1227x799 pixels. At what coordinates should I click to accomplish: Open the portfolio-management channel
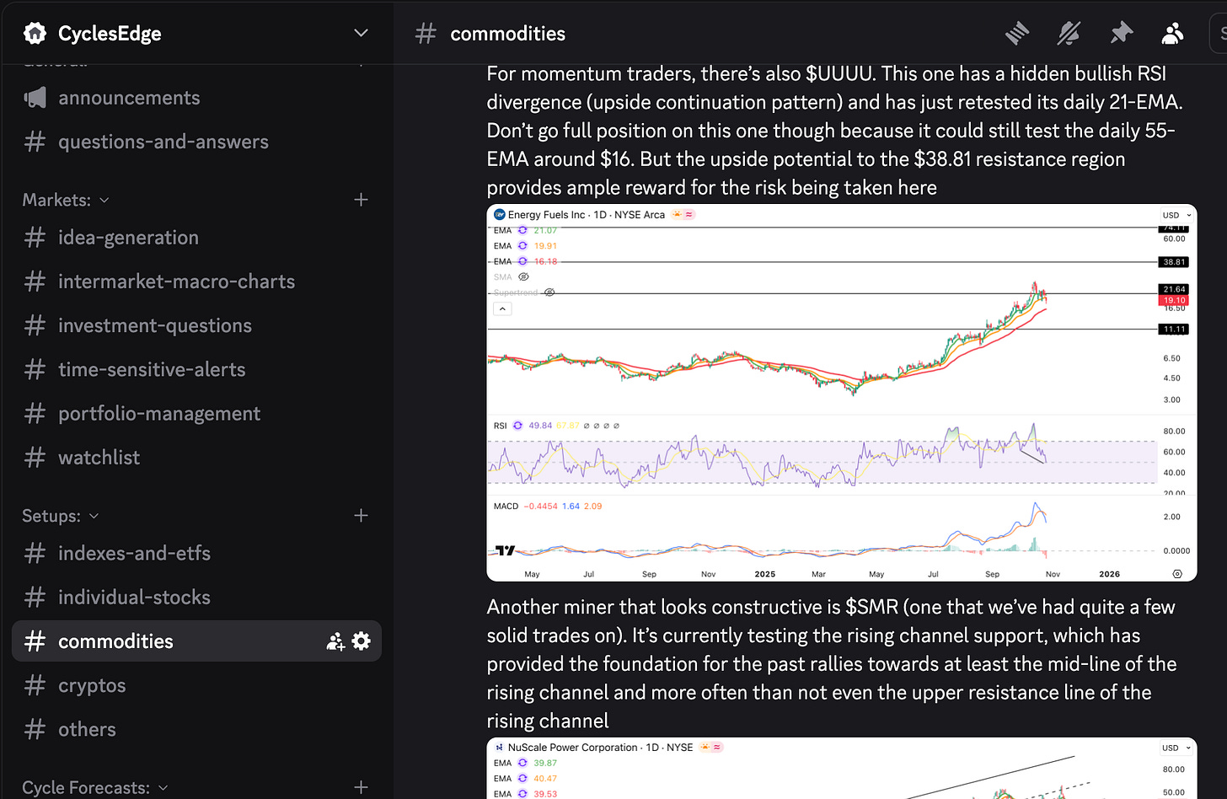[x=196, y=413]
